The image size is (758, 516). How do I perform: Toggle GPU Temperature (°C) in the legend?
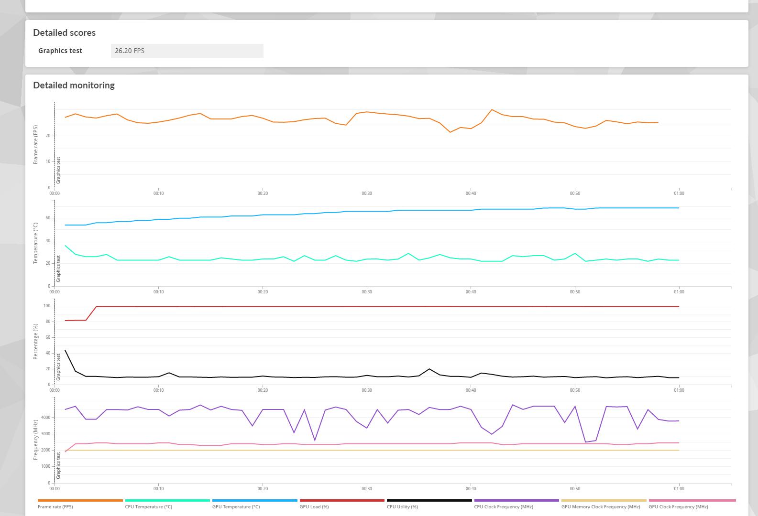236,506
